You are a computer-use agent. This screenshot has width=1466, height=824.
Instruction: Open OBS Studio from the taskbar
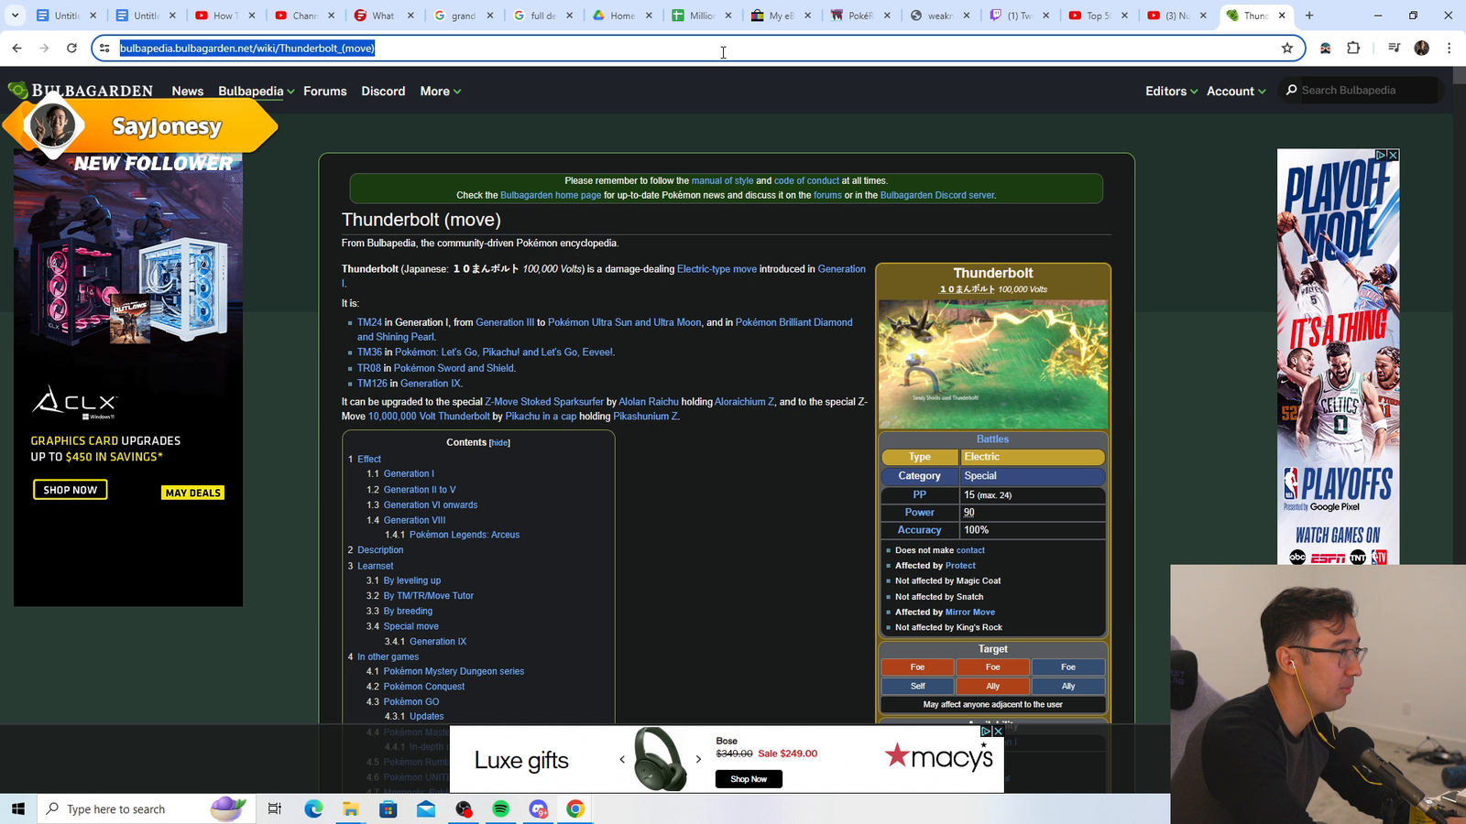(x=464, y=808)
